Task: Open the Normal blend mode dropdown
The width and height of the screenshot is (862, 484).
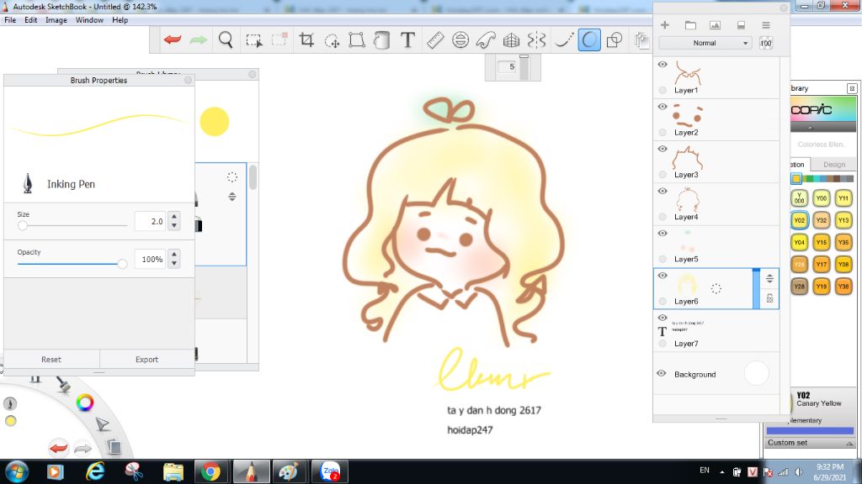Action: 705,43
